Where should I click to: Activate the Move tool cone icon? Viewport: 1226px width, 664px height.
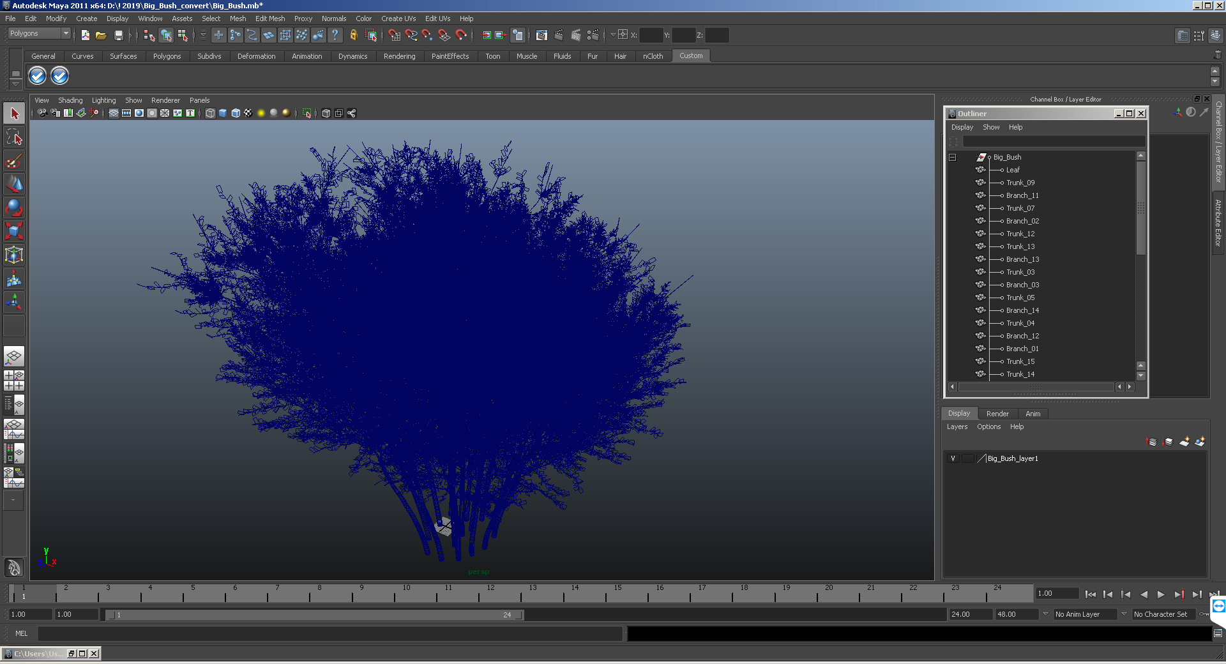coord(14,184)
